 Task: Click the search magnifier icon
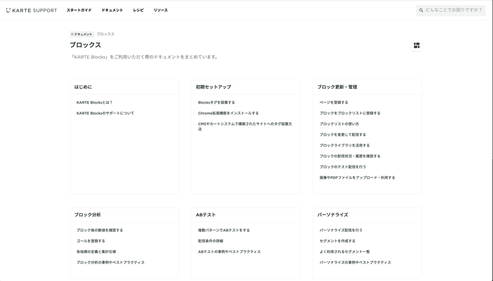(421, 10)
